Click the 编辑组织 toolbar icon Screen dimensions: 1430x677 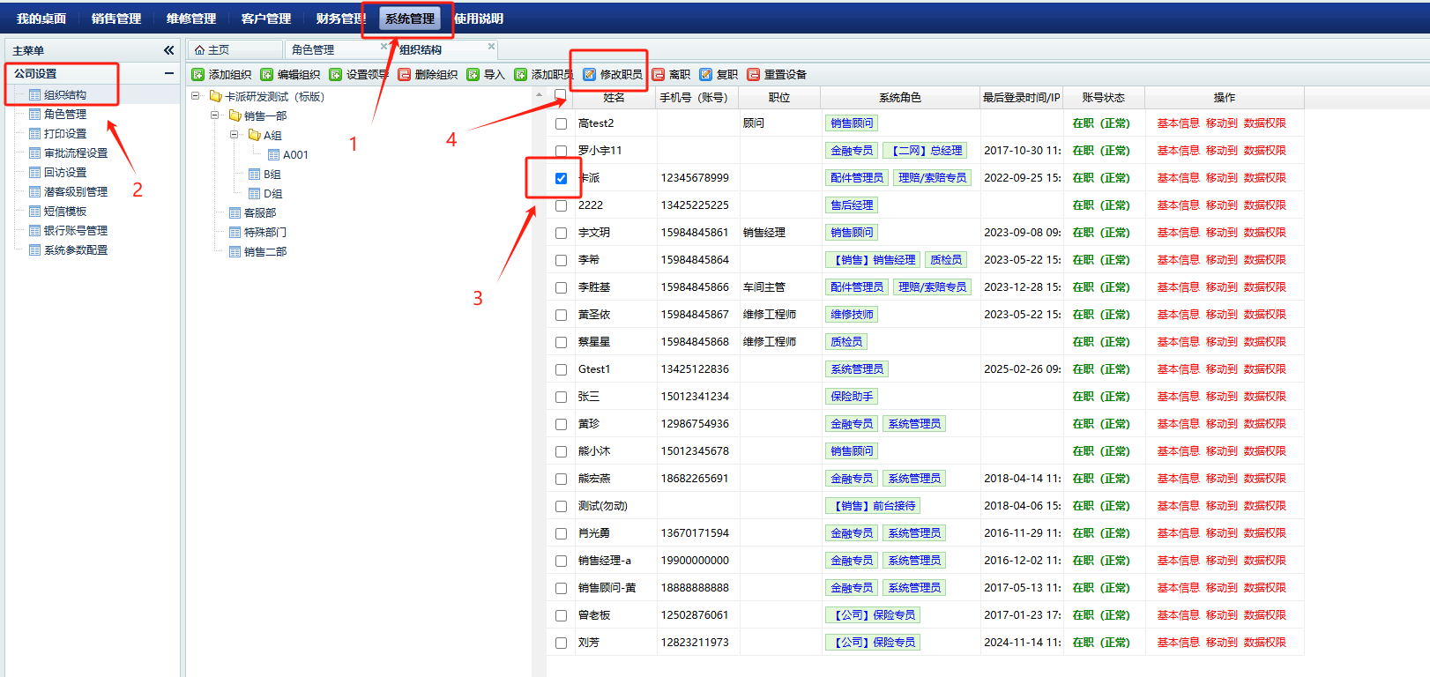tap(267, 75)
